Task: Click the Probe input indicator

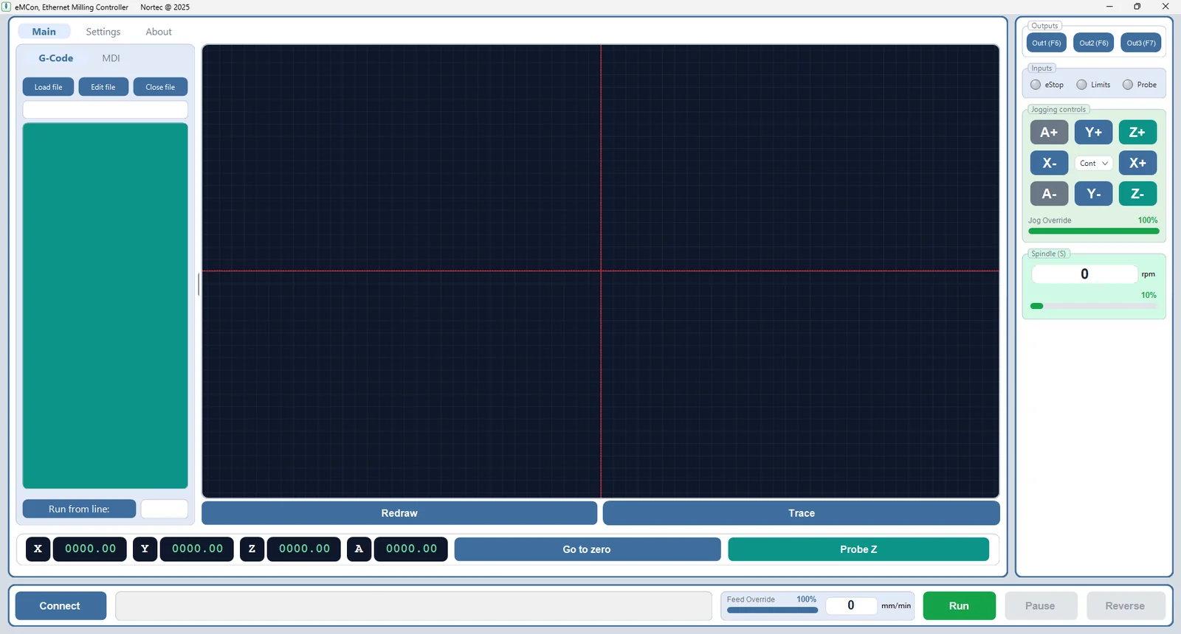Action: (x=1127, y=85)
